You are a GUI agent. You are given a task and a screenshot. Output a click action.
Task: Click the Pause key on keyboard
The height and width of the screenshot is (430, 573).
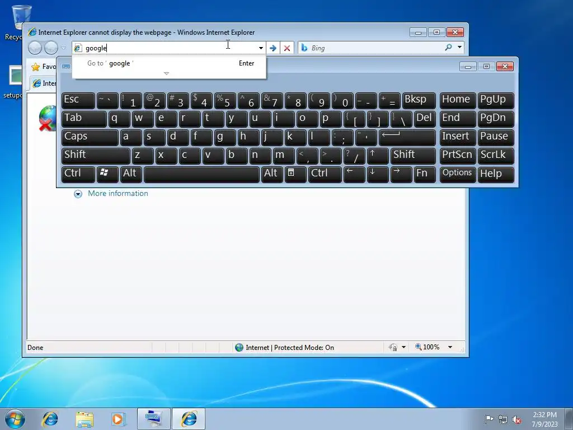[x=496, y=137]
